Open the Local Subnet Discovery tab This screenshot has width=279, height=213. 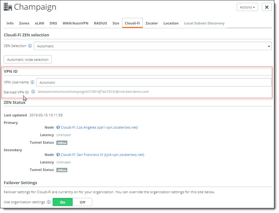pos(204,23)
